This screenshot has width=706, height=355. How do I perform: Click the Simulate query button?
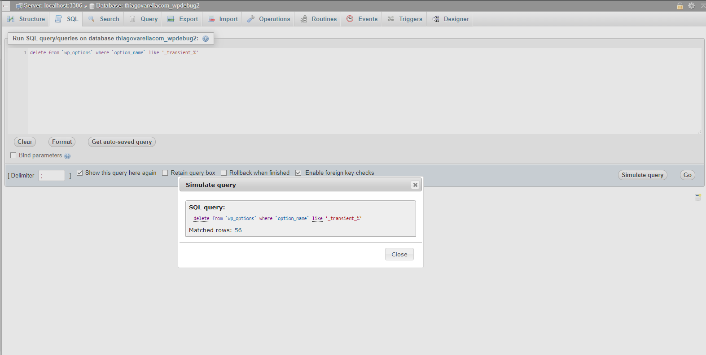click(x=642, y=175)
